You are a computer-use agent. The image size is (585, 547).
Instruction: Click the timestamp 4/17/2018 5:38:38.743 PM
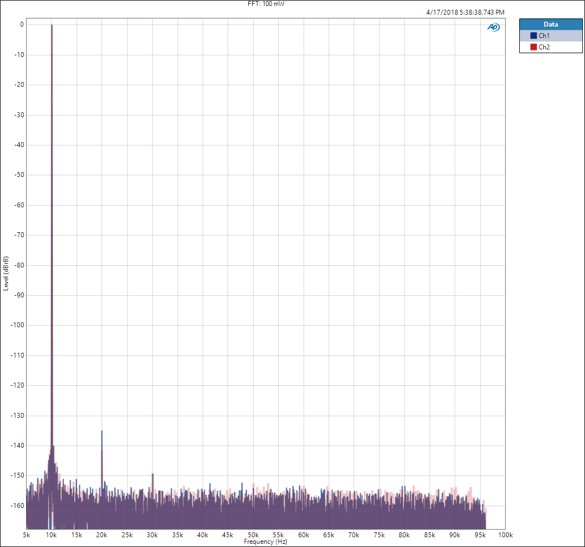coord(466,12)
